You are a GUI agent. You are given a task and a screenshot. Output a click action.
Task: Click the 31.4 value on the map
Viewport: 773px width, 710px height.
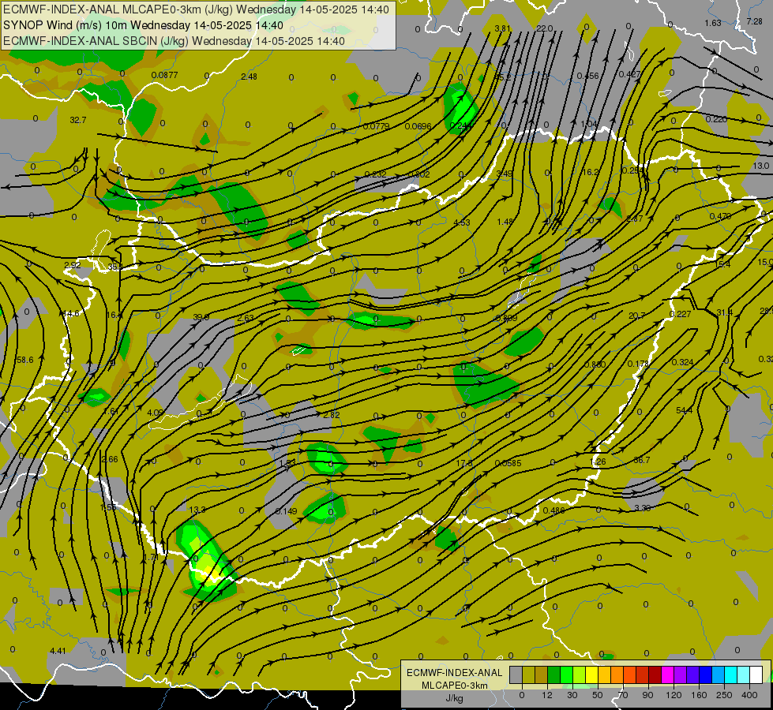pos(725,313)
